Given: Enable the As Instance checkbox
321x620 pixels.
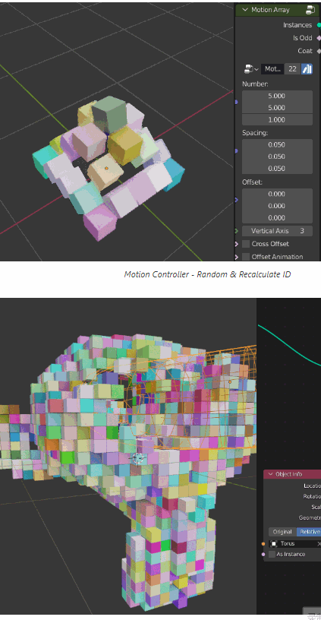Looking at the screenshot, I should 272,555.
